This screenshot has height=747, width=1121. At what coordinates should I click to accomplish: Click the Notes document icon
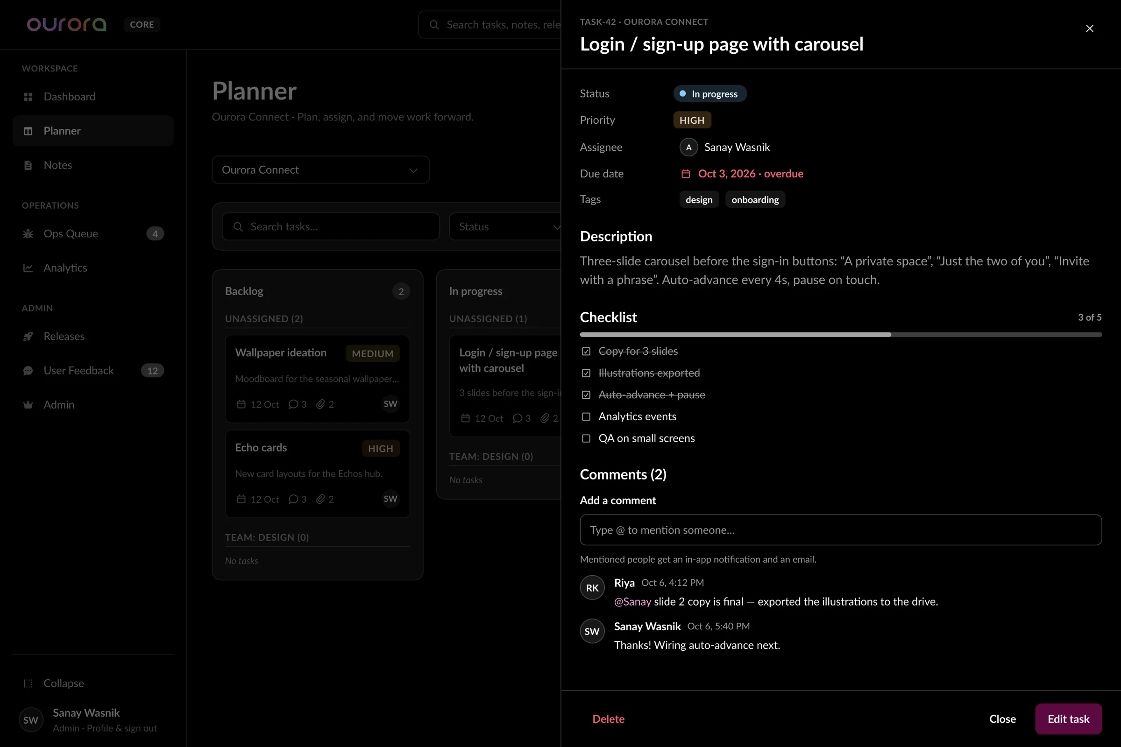28,165
